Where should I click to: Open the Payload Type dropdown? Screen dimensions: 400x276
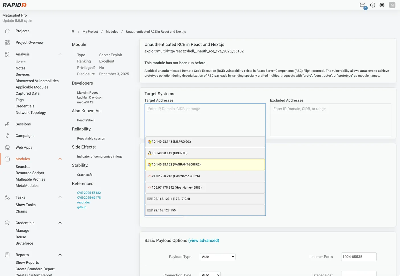217,257
